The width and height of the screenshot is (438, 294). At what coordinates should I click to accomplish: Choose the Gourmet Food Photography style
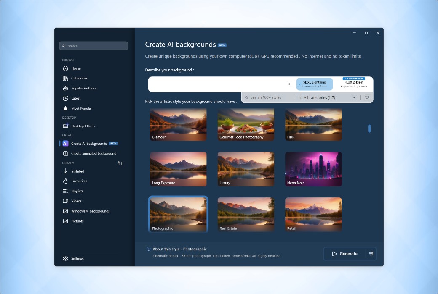(246, 124)
